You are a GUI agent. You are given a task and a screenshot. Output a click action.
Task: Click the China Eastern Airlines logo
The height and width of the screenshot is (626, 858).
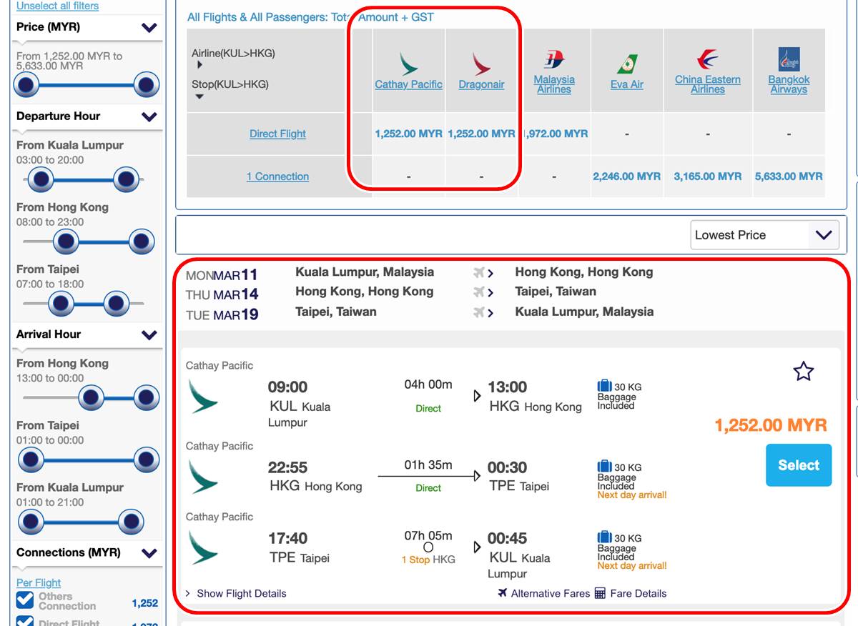[x=707, y=59]
